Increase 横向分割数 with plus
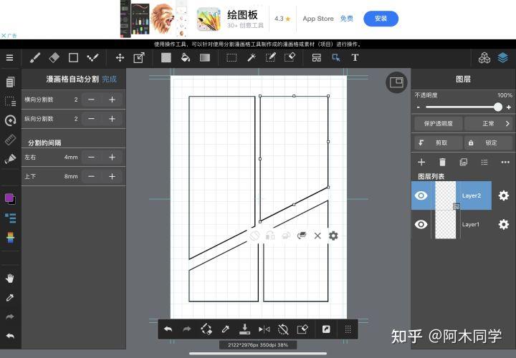 (x=113, y=100)
